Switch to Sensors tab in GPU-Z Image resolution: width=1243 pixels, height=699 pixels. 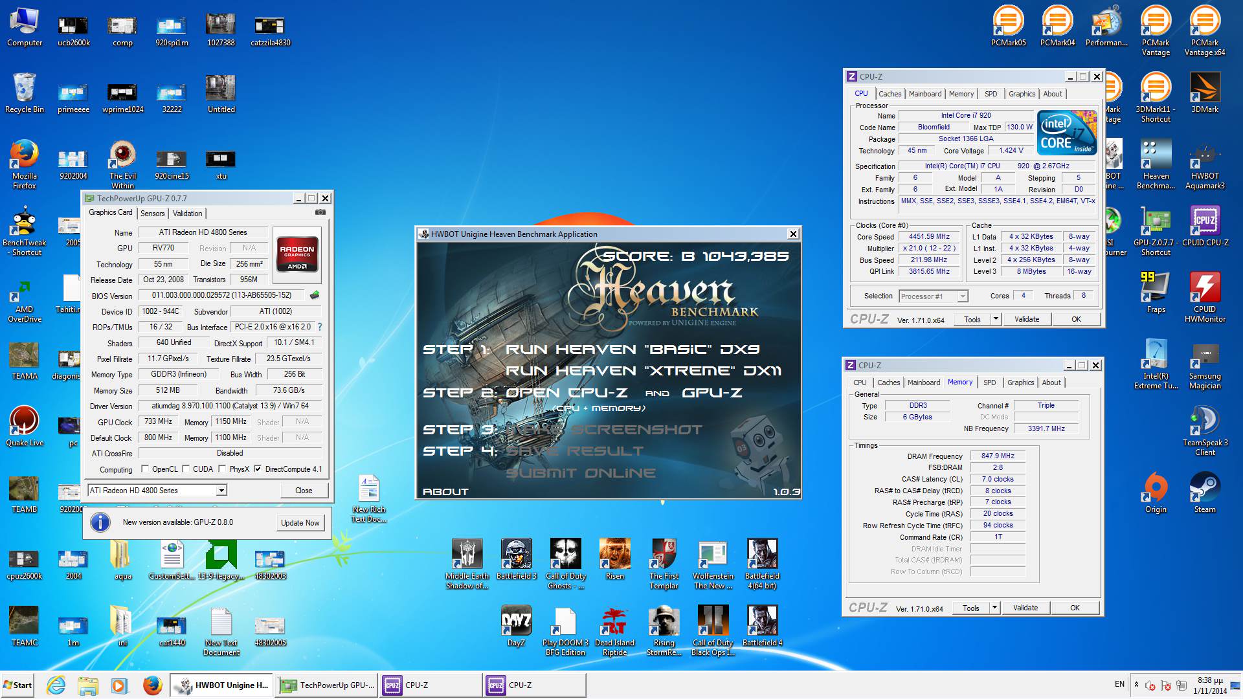[x=153, y=214]
